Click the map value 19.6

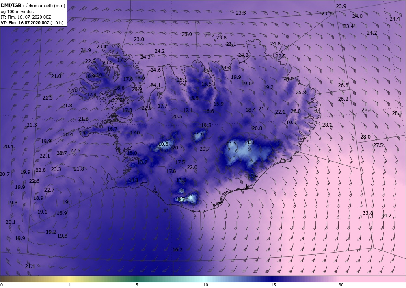click(x=246, y=83)
